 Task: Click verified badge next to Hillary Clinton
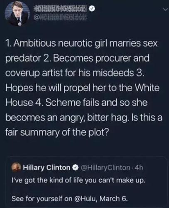coord(76,168)
